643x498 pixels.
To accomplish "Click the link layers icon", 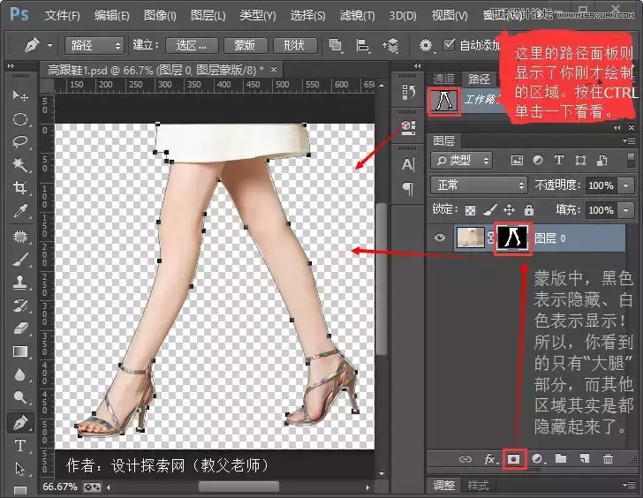I will pyautogui.click(x=465, y=459).
